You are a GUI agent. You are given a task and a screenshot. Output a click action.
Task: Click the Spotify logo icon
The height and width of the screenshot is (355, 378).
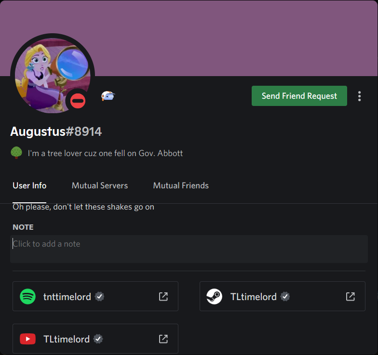coord(28,297)
